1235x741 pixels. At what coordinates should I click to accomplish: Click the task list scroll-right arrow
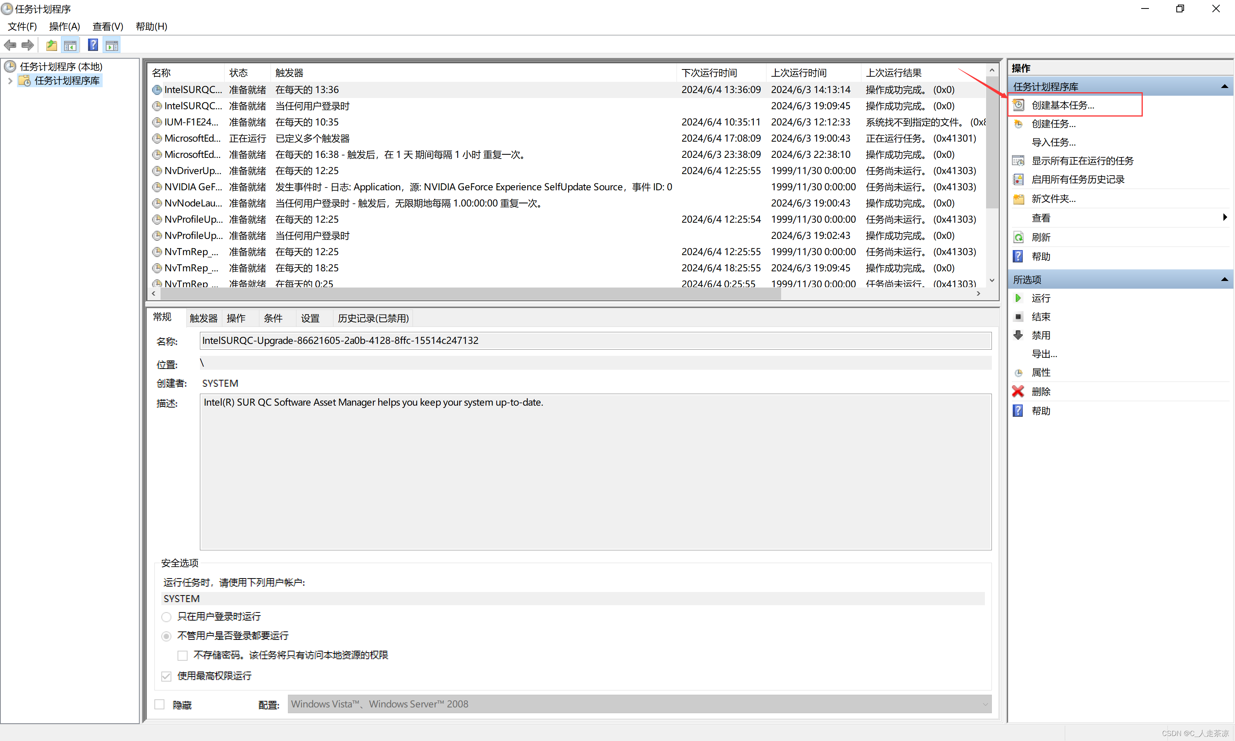tap(978, 294)
